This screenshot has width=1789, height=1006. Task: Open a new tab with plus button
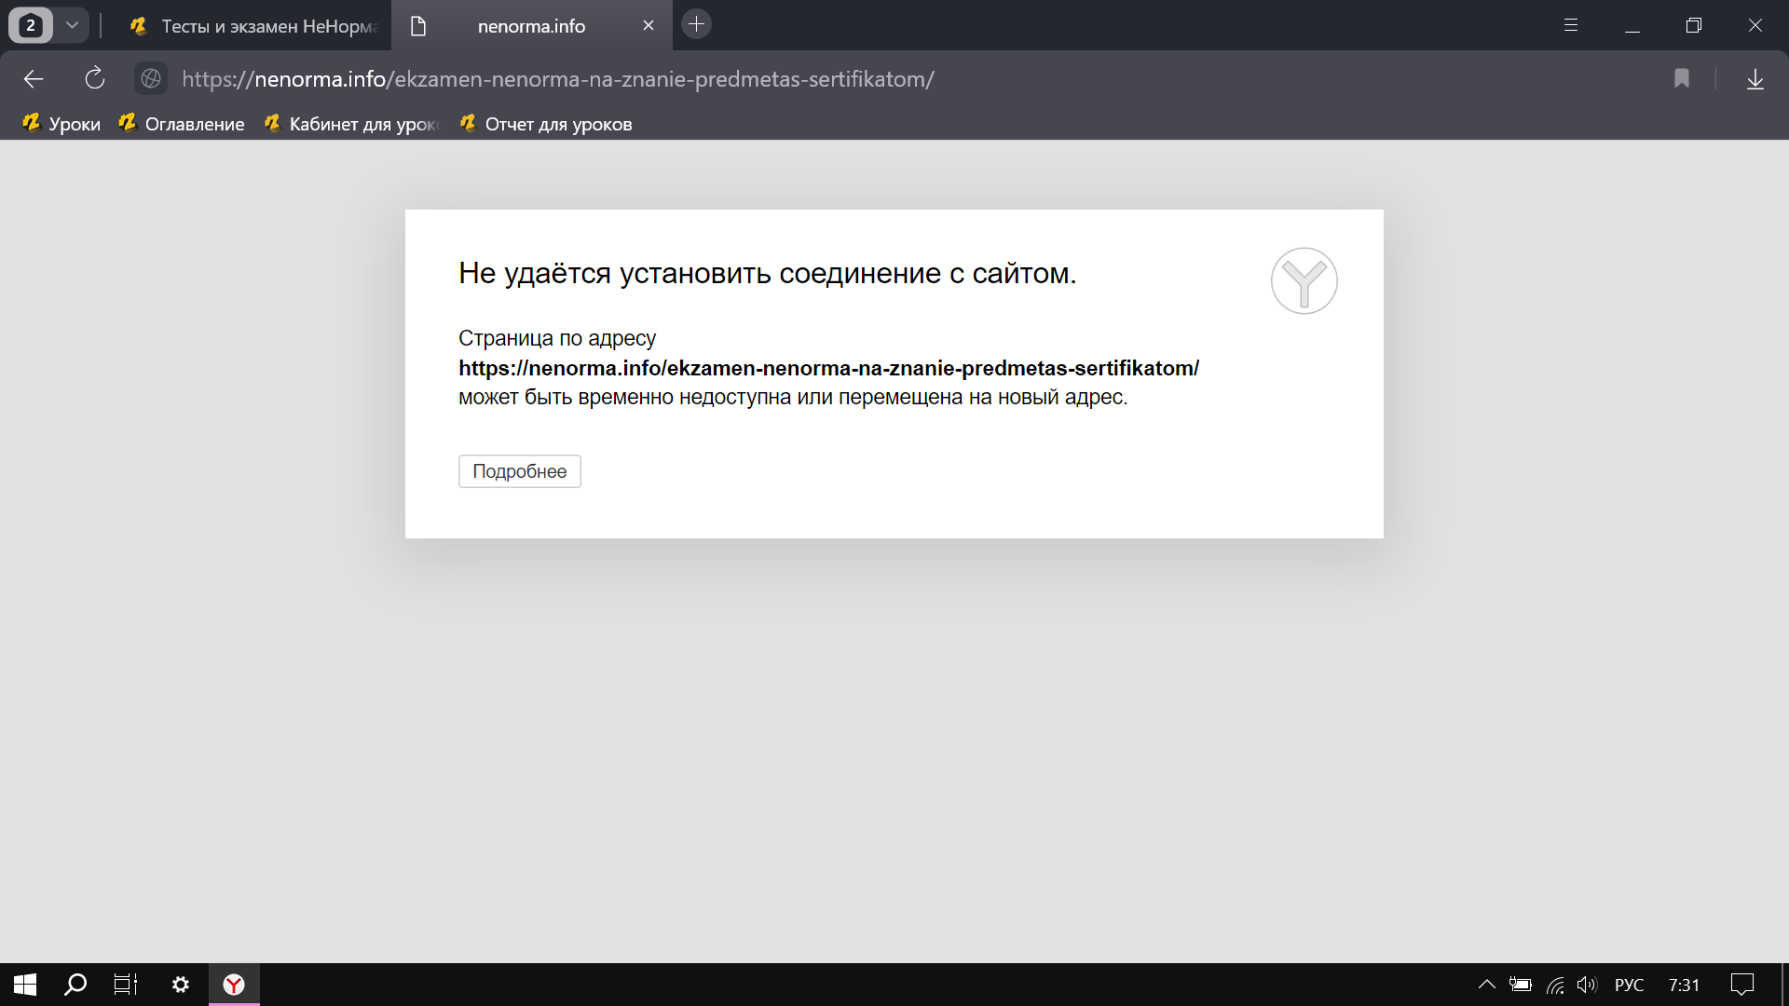[x=696, y=25]
